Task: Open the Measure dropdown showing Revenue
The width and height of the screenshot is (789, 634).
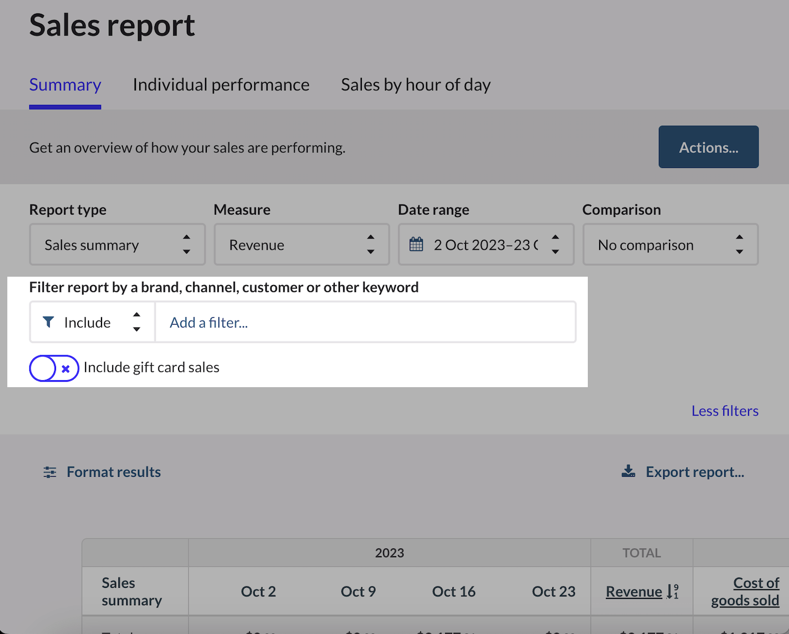Action: click(302, 245)
